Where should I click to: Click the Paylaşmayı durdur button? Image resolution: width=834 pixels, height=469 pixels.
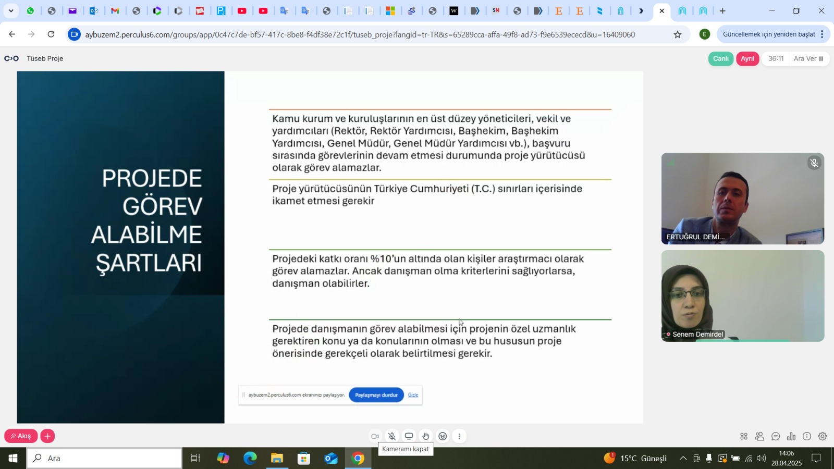pos(376,395)
